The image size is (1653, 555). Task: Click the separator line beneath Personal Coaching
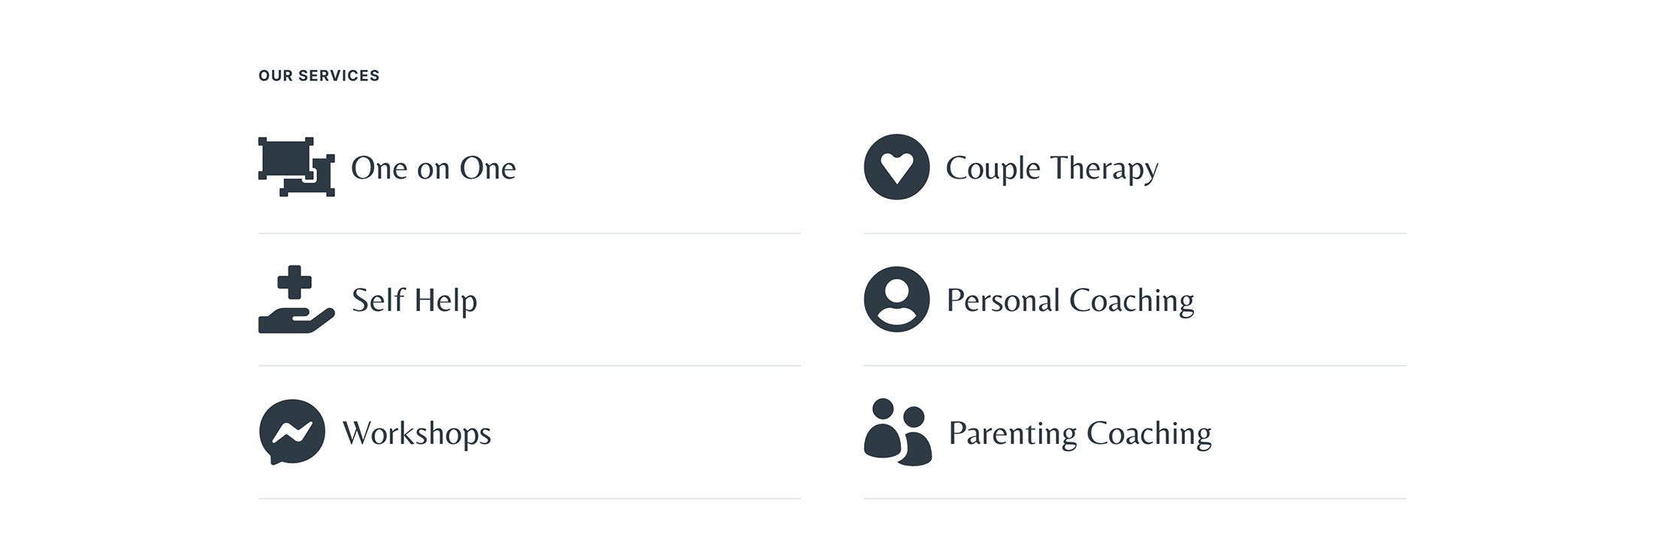[1135, 366]
